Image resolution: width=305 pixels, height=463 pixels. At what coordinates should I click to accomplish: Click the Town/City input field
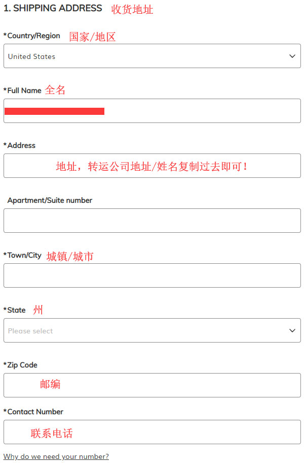point(152,276)
